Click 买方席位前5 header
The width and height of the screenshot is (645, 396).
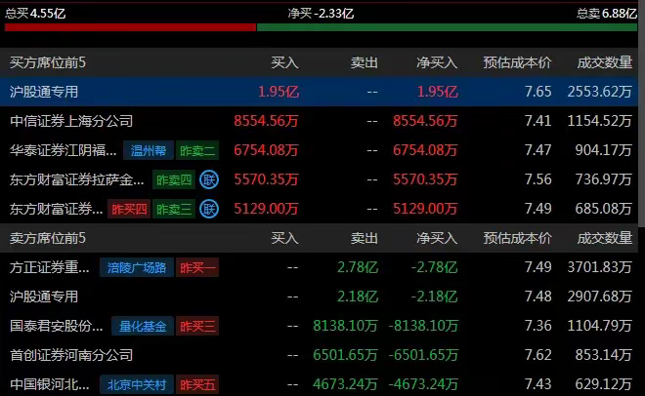[x=48, y=62]
